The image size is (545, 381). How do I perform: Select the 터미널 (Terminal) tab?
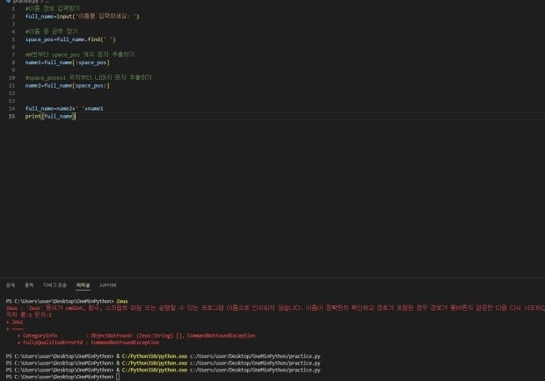pyautogui.click(x=84, y=285)
